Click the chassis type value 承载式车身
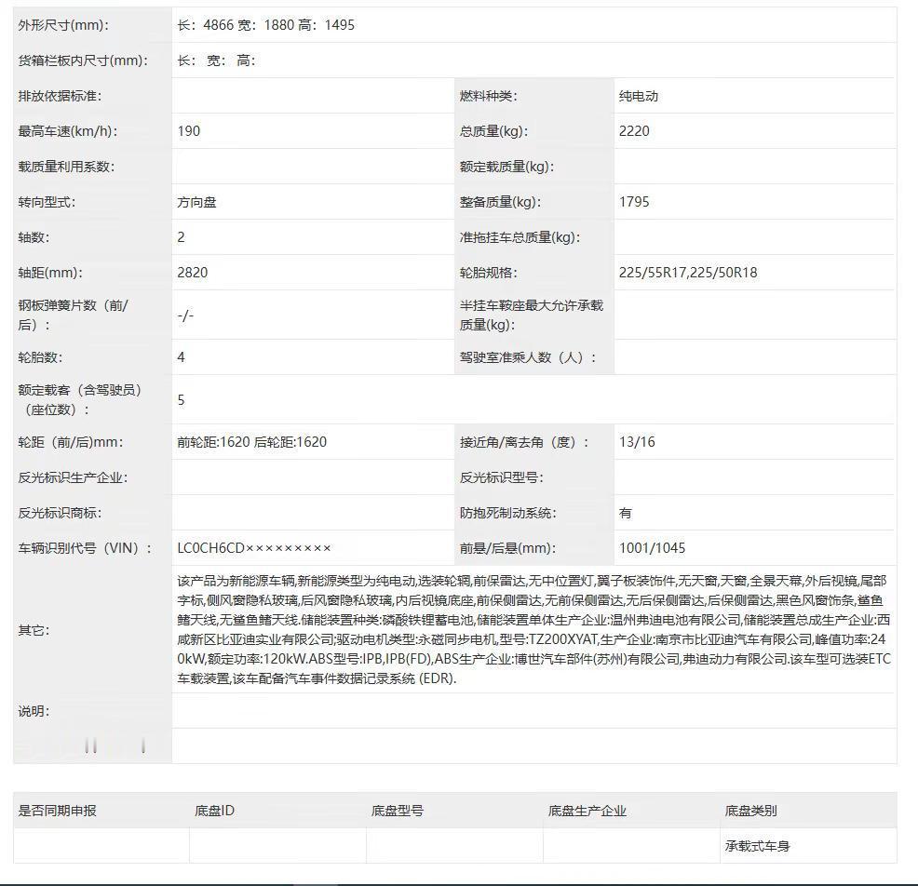The width and height of the screenshot is (918, 886). pyautogui.click(x=757, y=846)
